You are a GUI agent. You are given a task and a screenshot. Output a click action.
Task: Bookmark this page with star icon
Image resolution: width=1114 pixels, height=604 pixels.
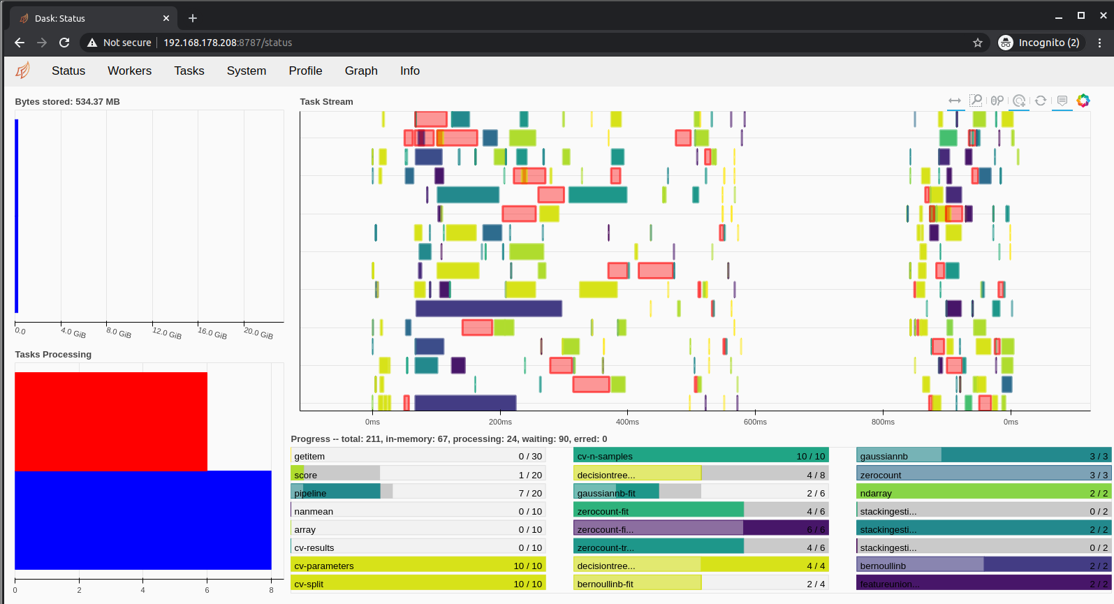coord(978,43)
